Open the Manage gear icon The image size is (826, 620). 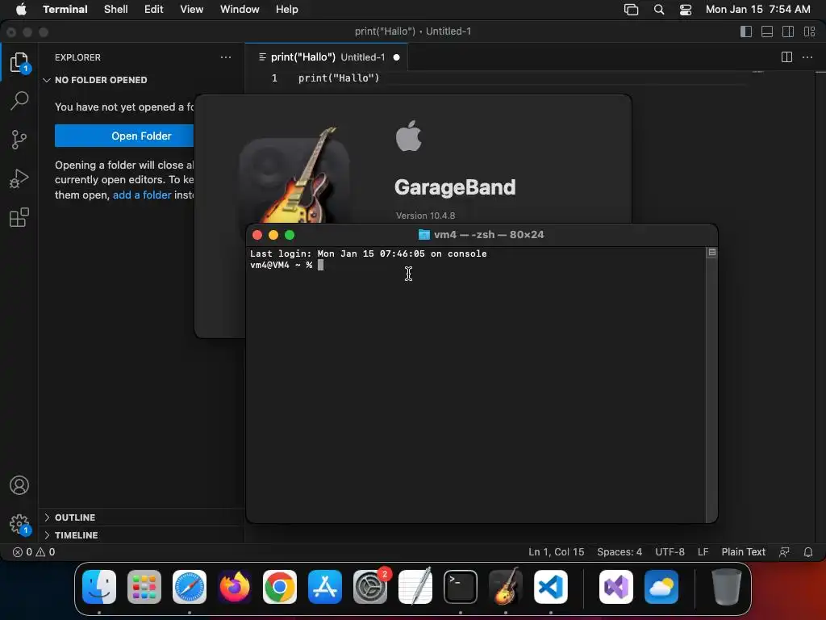pyautogui.click(x=19, y=523)
